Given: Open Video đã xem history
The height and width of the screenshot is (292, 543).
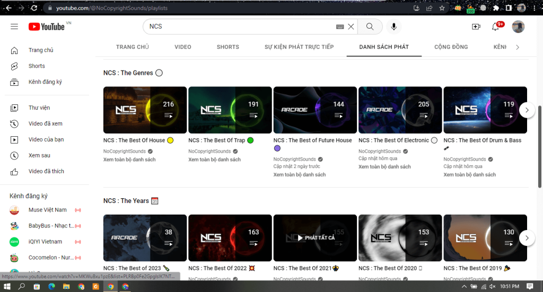Looking at the screenshot, I should (45, 124).
